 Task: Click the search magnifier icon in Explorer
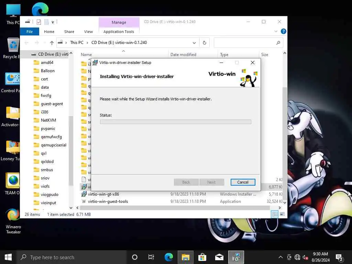tap(278, 43)
